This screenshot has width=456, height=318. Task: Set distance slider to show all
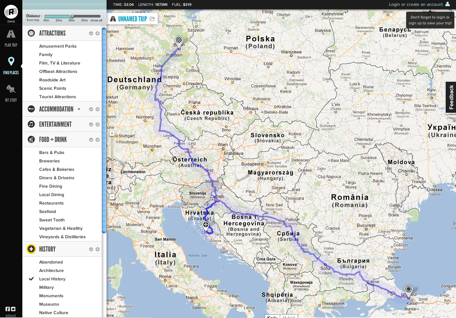tap(97, 20)
